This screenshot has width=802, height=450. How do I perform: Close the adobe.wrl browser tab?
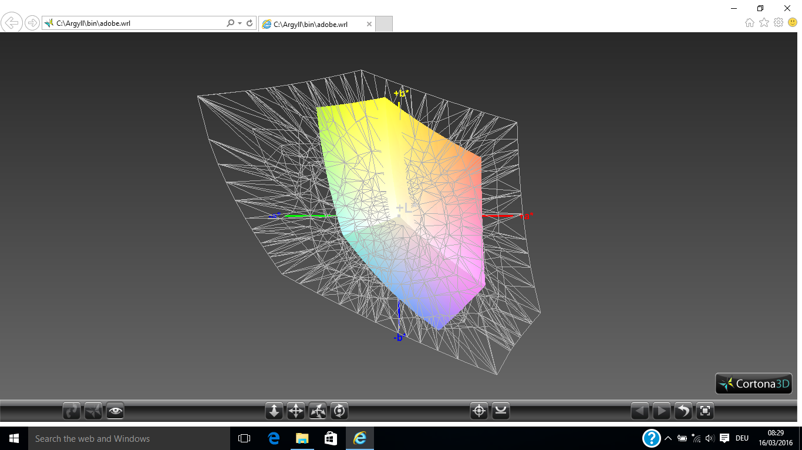(x=369, y=24)
